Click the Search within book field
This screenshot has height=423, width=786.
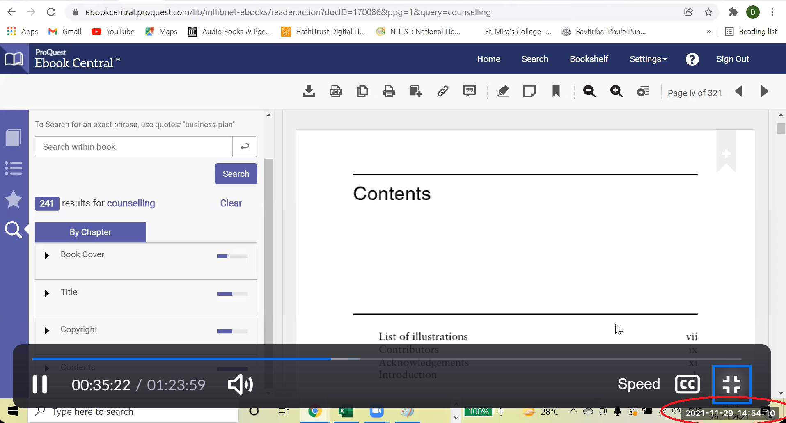pos(134,147)
